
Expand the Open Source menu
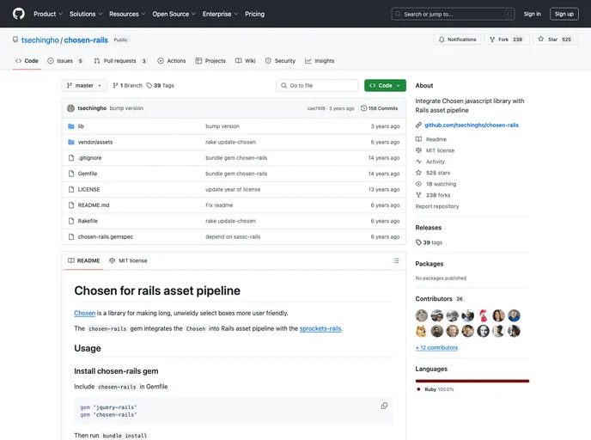(174, 14)
